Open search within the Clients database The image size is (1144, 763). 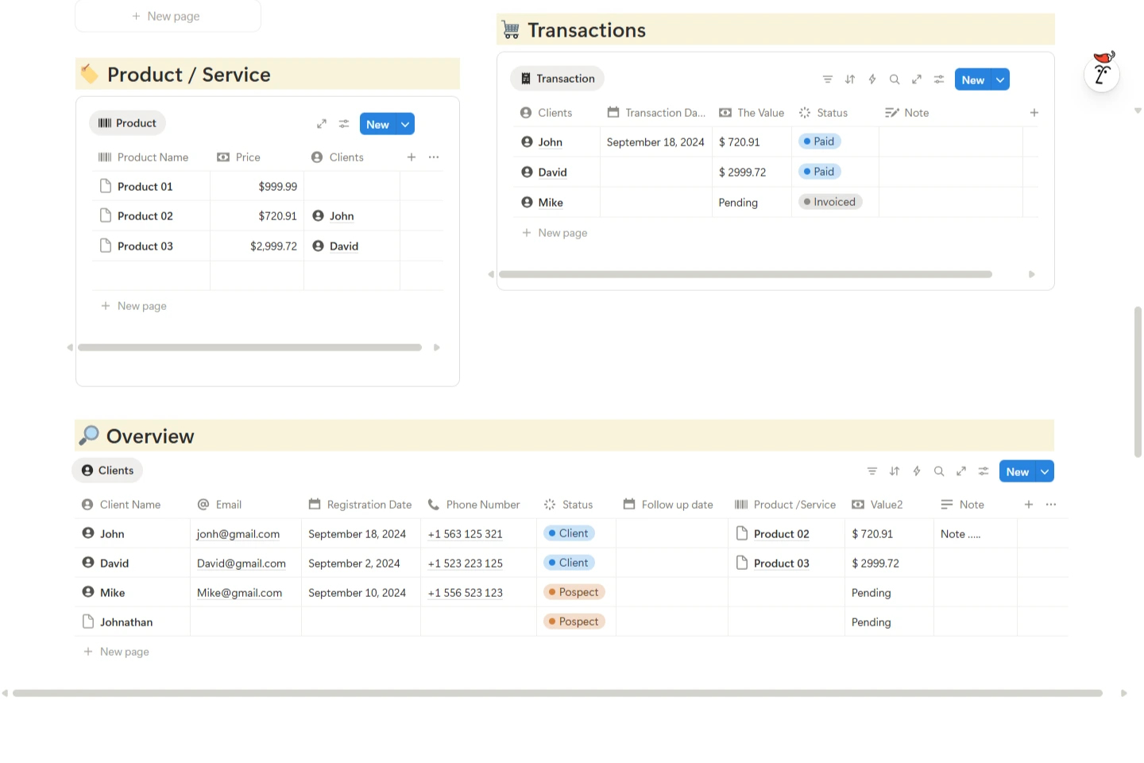938,471
